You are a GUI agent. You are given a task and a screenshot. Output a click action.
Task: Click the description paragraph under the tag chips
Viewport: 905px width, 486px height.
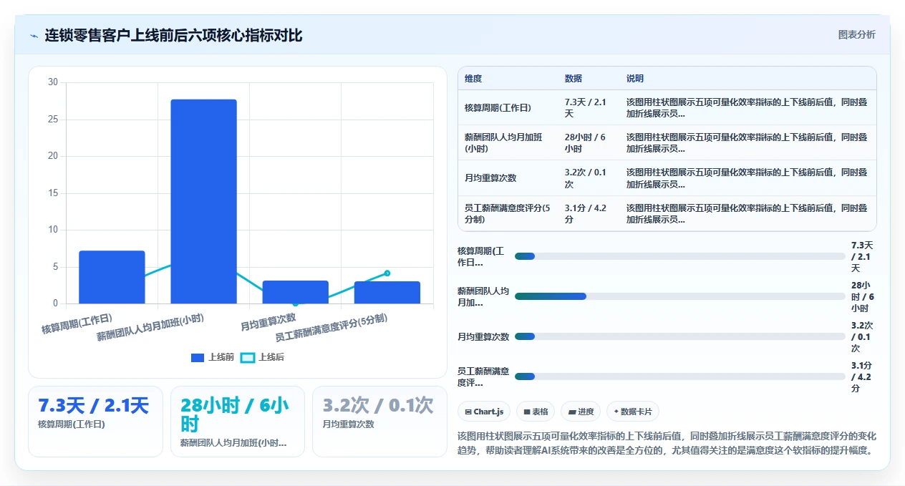click(x=667, y=443)
